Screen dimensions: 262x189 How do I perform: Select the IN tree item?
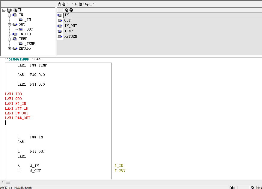[21, 15]
